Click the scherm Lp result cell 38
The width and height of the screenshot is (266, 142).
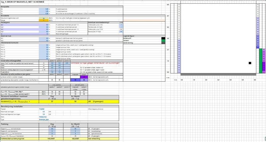pyautogui.click(x=84, y=80)
